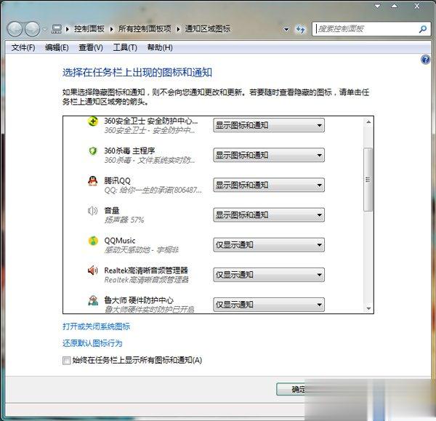Viewport: 436px width, 421px height.
Task: Go to 所有控制面板项 in breadcrumb
Action: (x=145, y=29)
